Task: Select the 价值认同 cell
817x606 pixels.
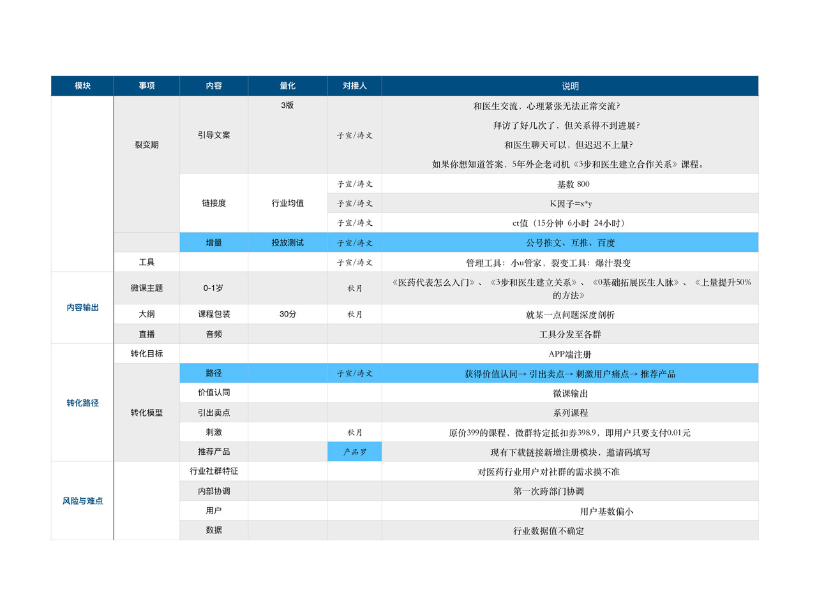Action: point(214,393)
